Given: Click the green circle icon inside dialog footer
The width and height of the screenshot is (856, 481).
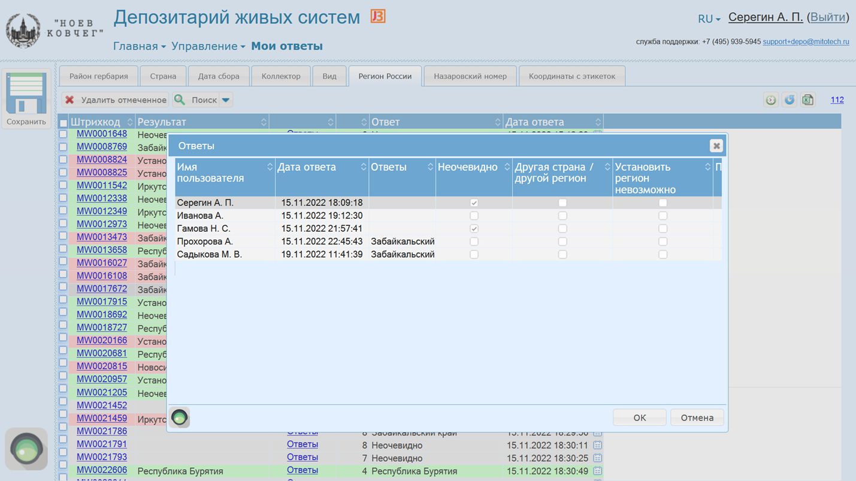Looking at the screenshot, I should click(x=180, y=418).
